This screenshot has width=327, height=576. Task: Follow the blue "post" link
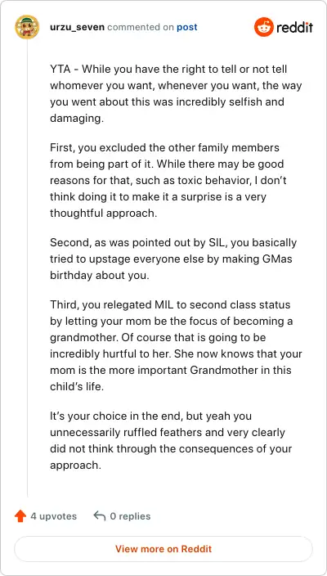pyautogui.click(x=187, y=27)
